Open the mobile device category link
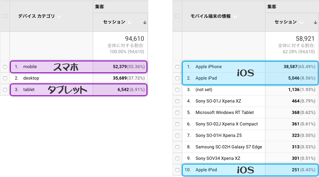Viewport: 319px width, 177px height. click(x=30, y=67)
